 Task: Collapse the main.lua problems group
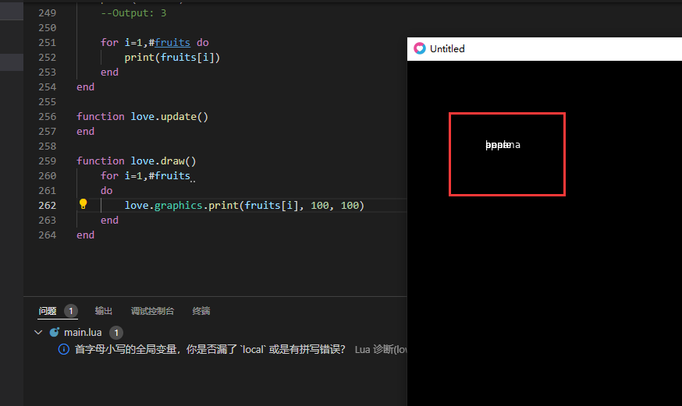point(38,332)
